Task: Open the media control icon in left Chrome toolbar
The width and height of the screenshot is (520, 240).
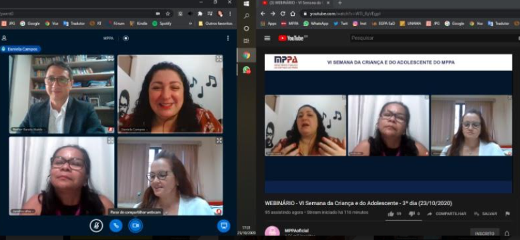Action: pyautogui.click(x=210, y=14)
